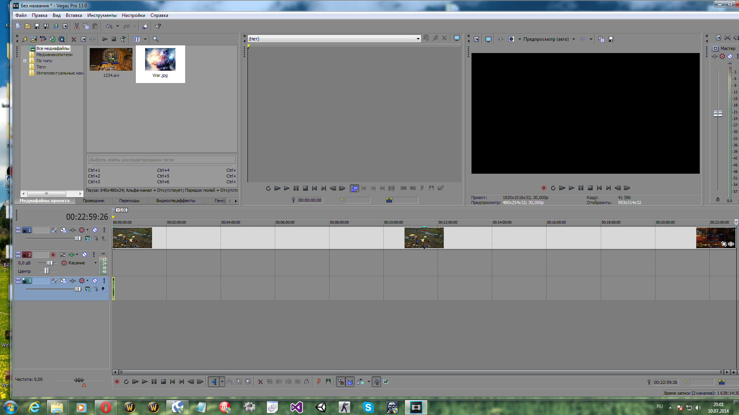Adjust the volume slider on audio track 2

pyautogui.click(x=49, y=263)
